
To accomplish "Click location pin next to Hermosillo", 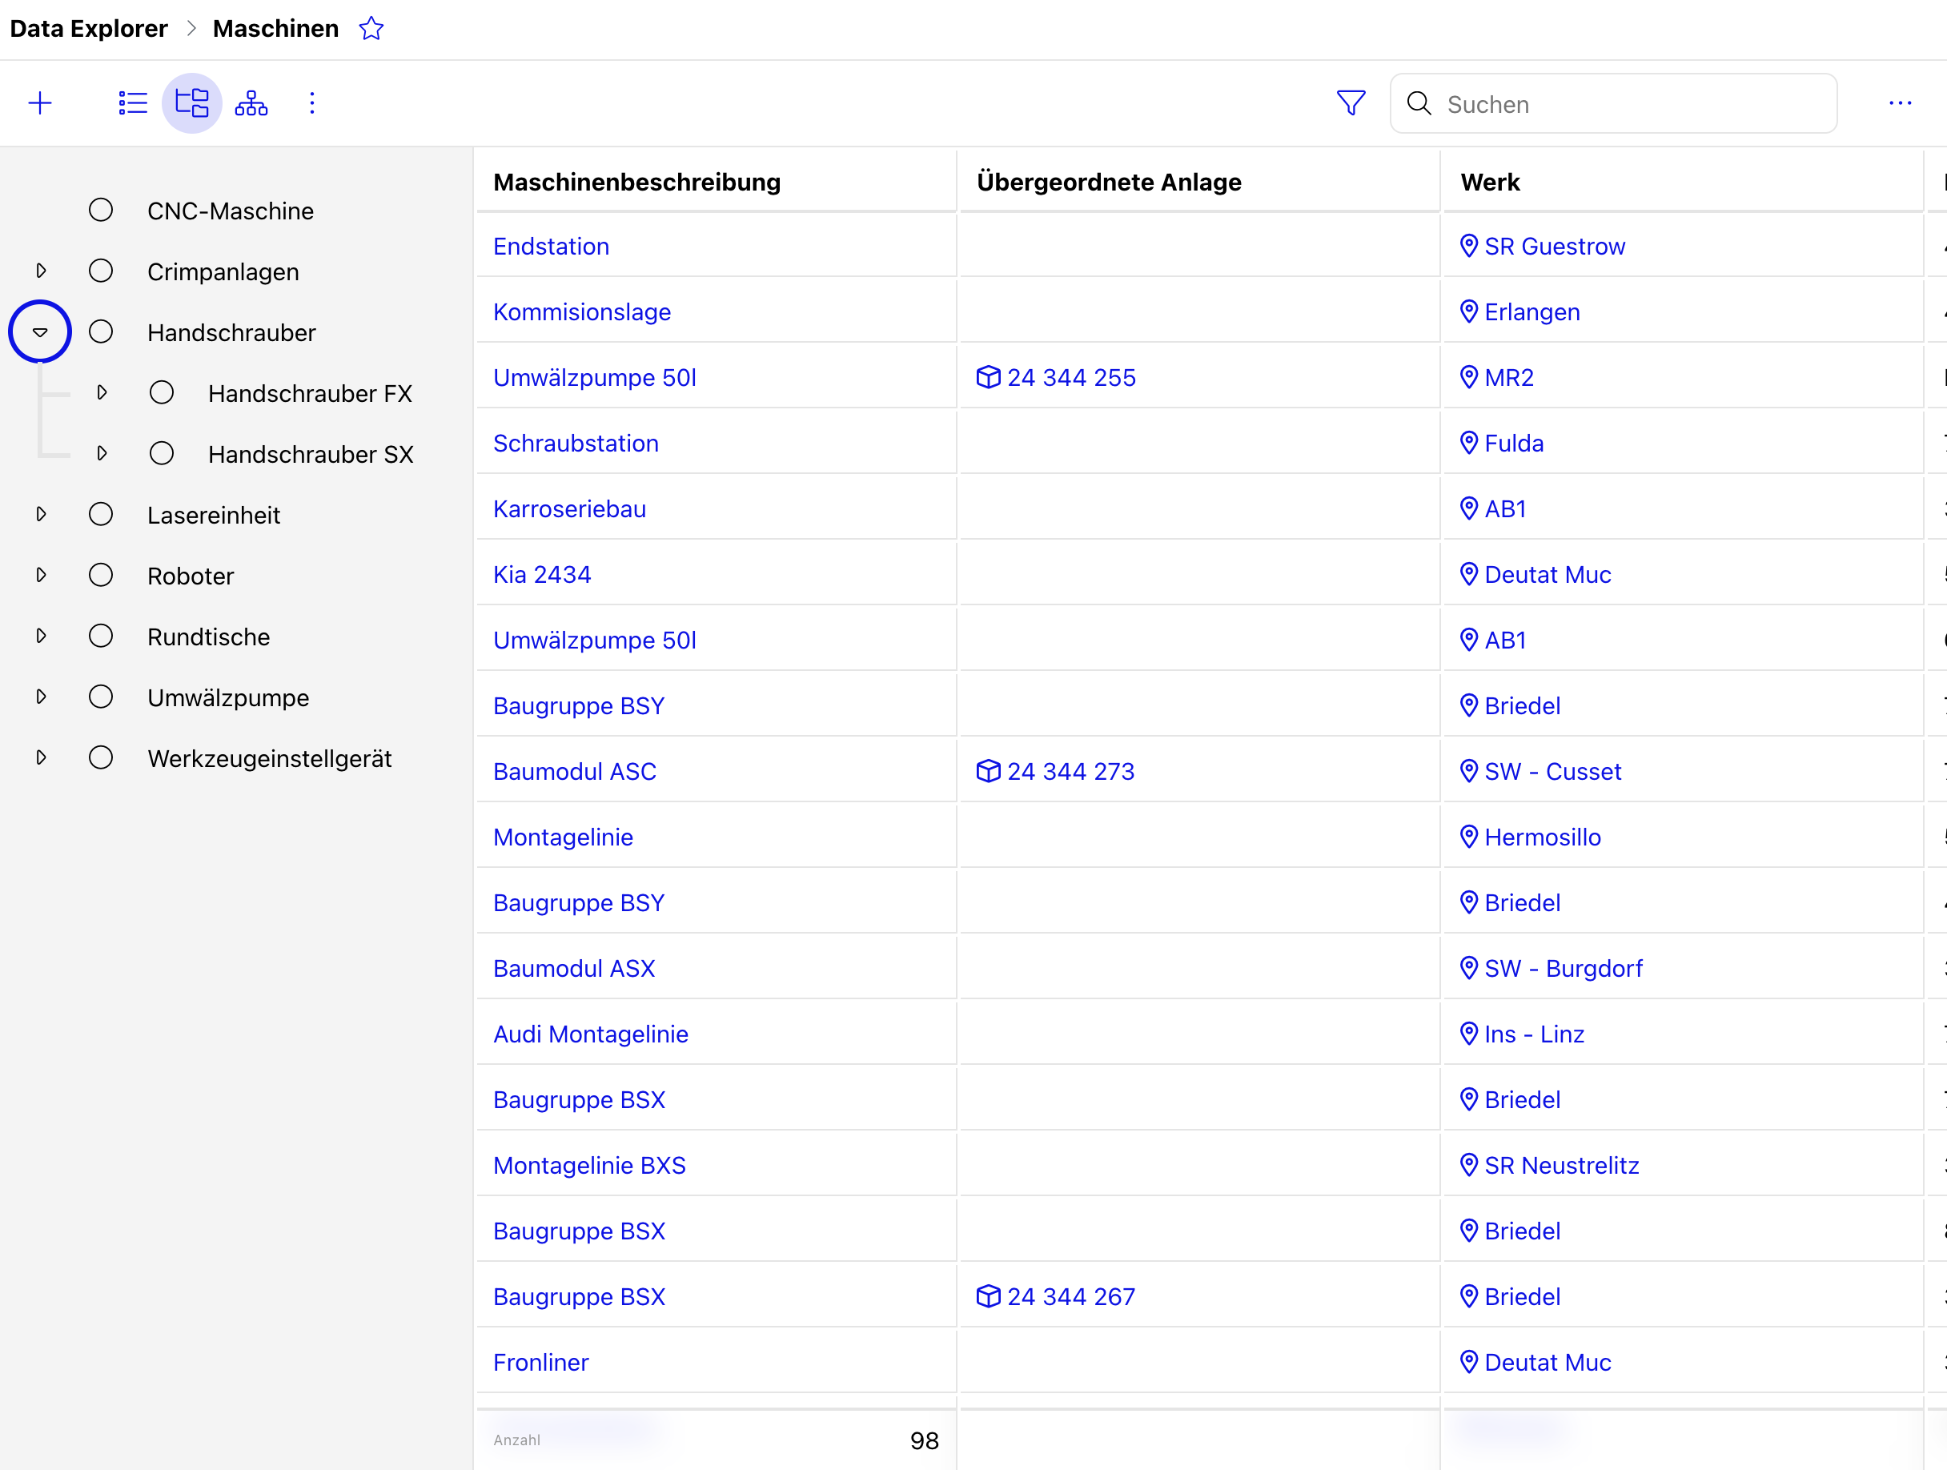I will pos(1468,837).
